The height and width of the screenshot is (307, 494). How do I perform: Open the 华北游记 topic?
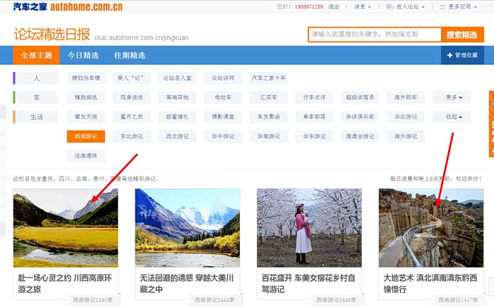(406, 117)
